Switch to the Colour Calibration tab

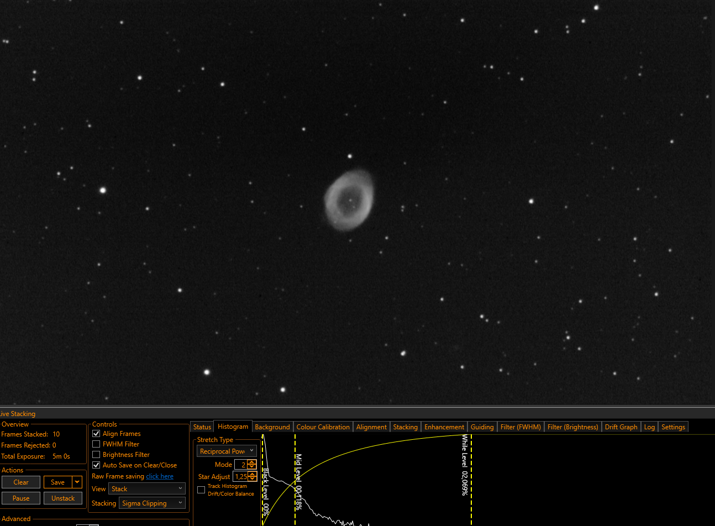click(x=323, y=427)
